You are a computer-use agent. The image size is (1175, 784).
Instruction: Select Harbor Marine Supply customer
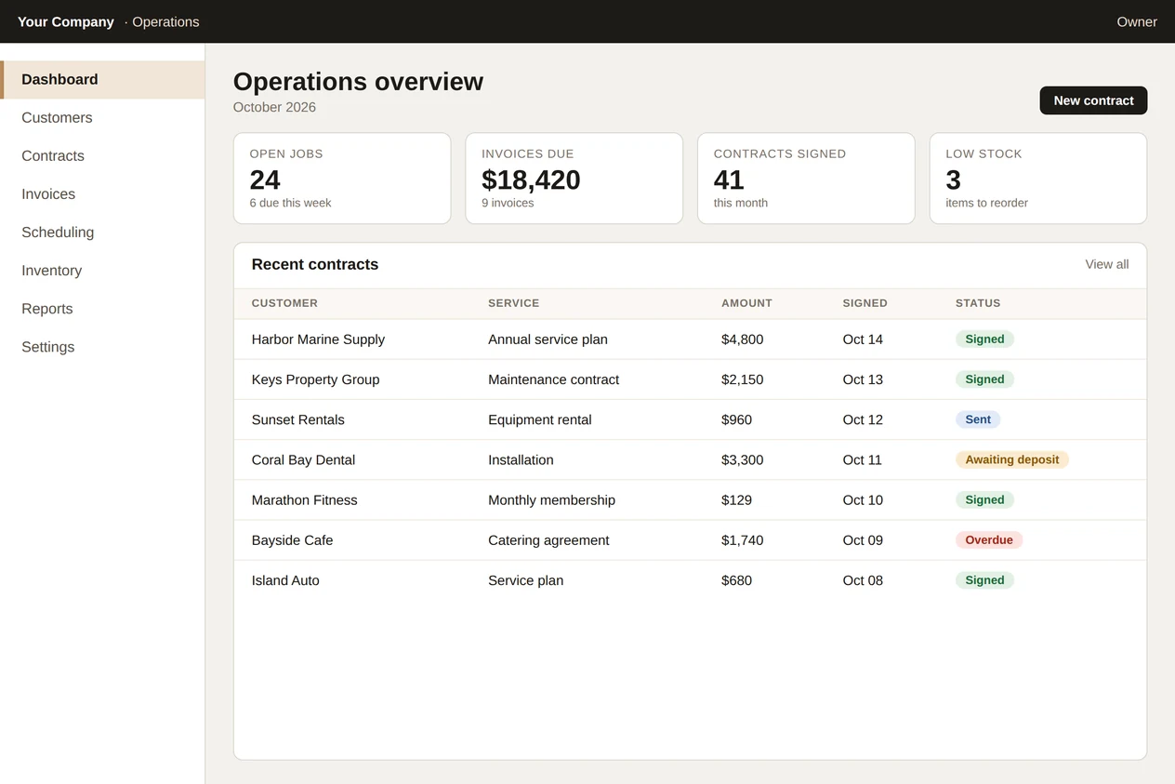[318, 339]
